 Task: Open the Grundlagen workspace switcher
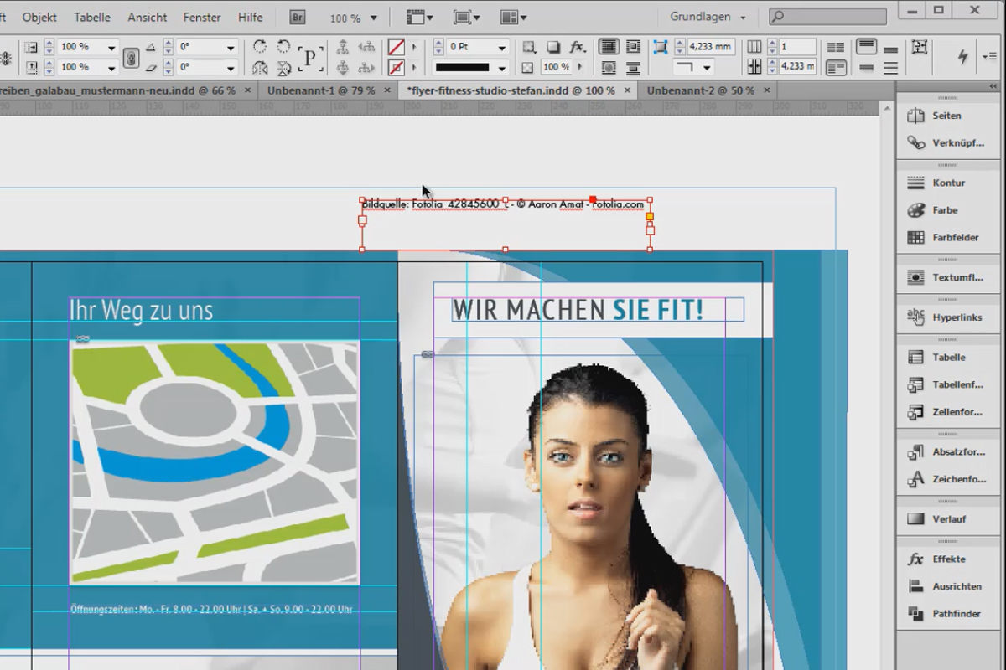click(708, 17)
